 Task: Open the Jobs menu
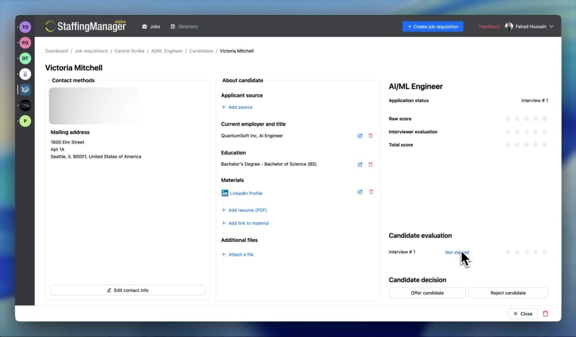[151, 26]
